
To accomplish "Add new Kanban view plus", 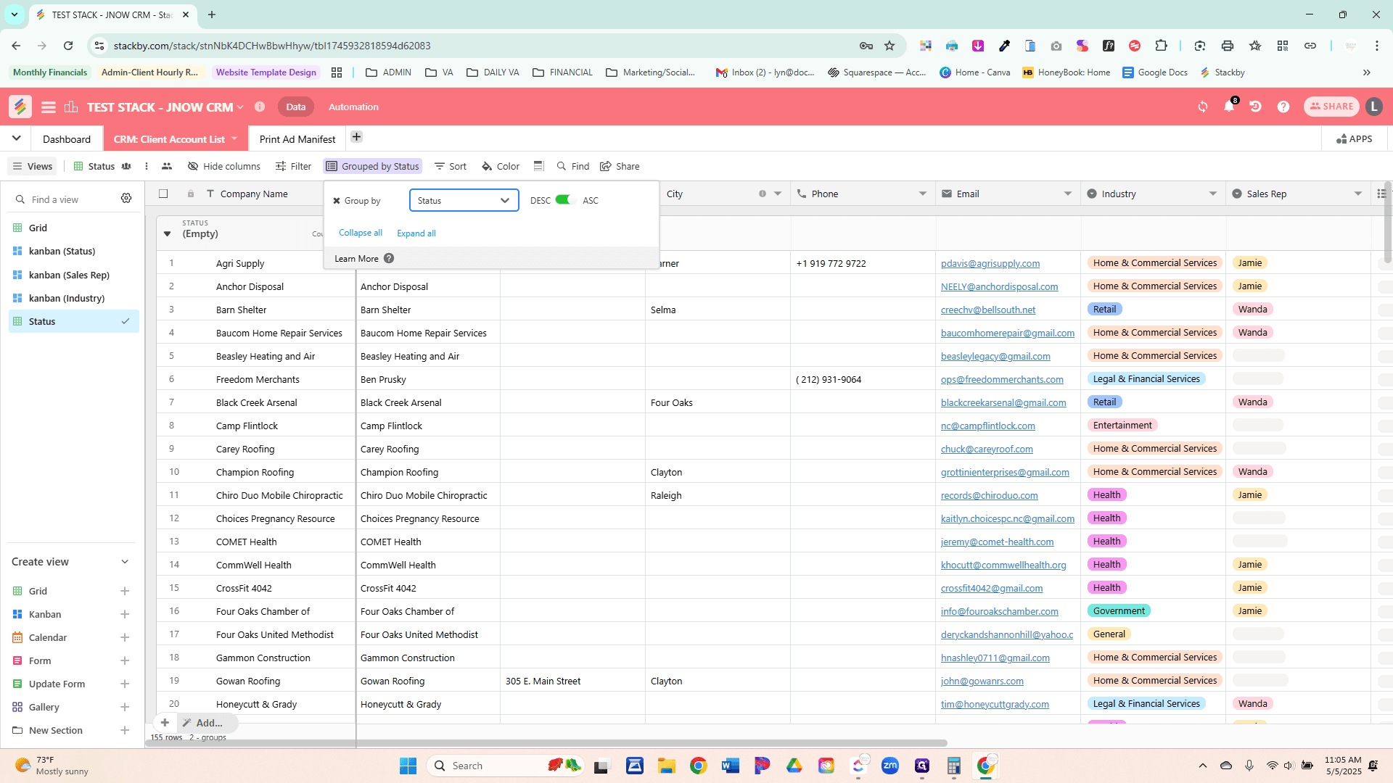I will [x=125, y=614].
